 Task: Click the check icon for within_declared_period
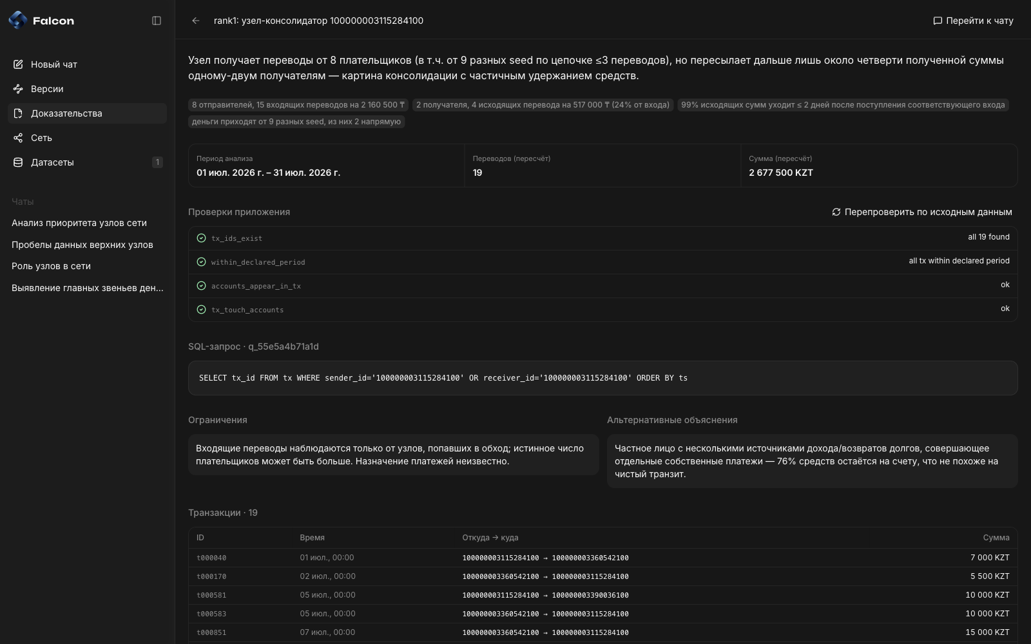click(x=201, y=262)
